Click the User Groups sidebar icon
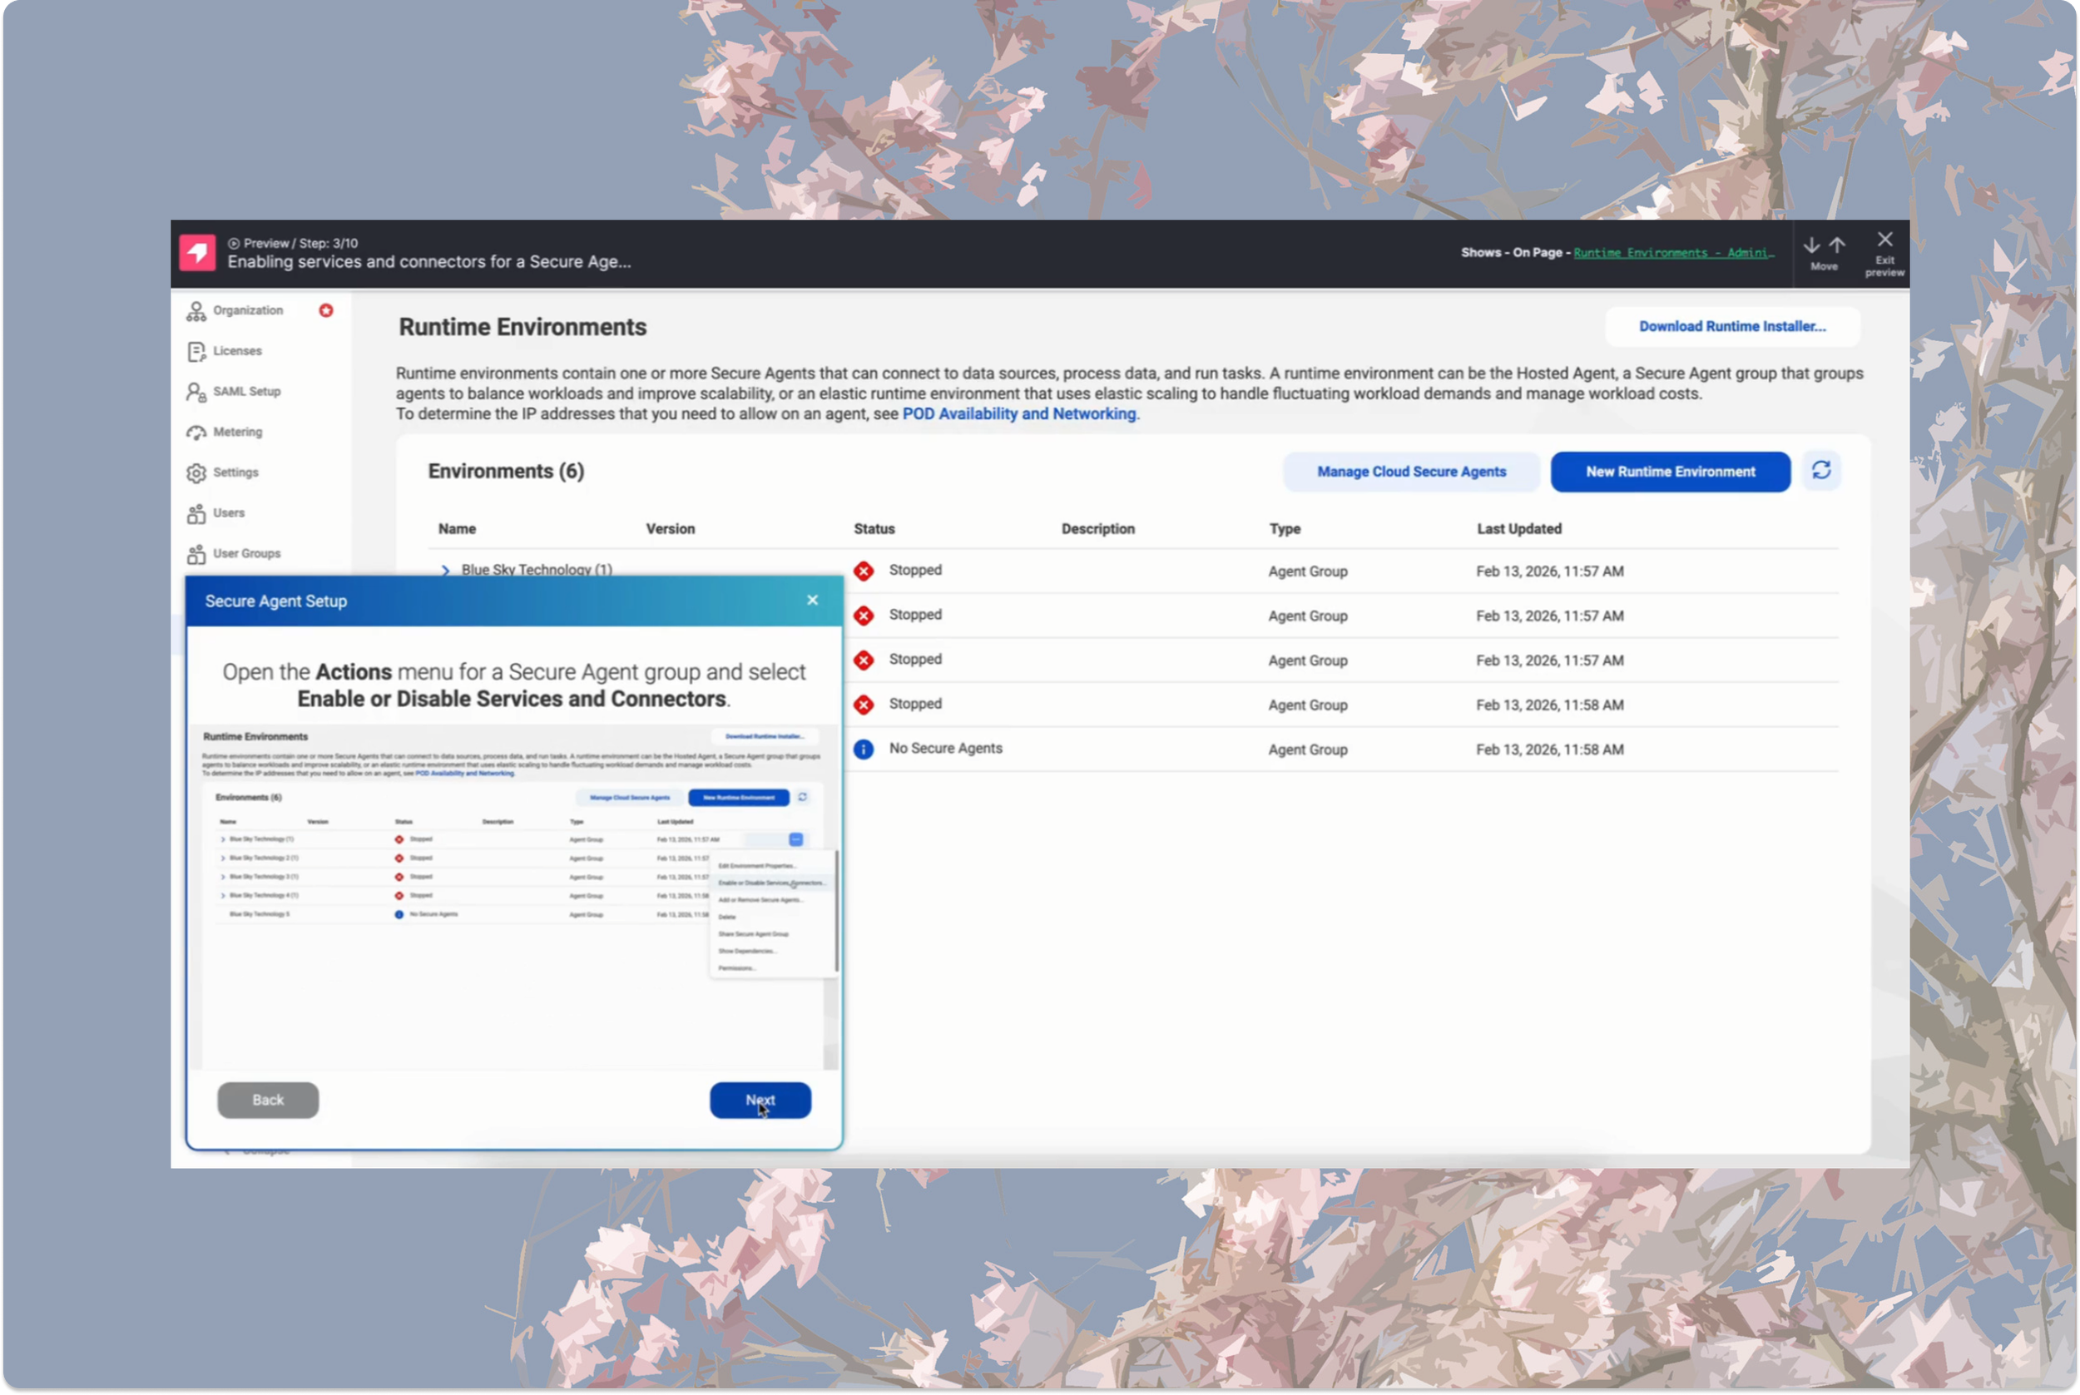Screen dimensions: 2080x1395 [196, 554]
